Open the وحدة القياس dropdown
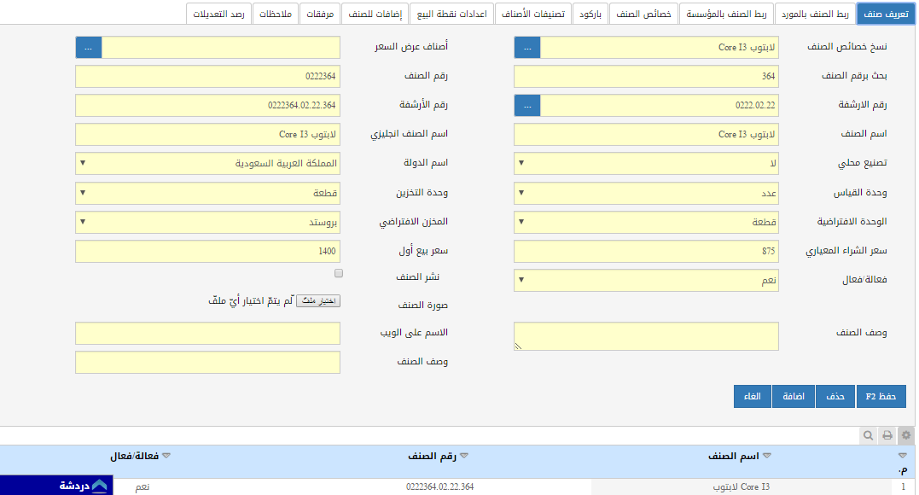Image resolution: width=919 pixels, height=495 pixels. (x=646, y=193)
